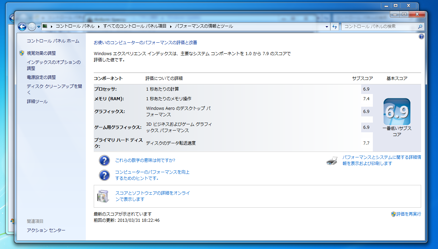Select コントロール パネル in the address breadcrumb
Viewport: 438px width, 249px height.
[75, 26]
